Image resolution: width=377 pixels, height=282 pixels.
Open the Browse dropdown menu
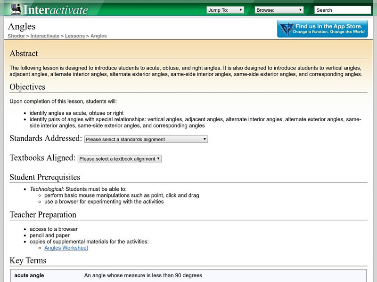(279, 10)
